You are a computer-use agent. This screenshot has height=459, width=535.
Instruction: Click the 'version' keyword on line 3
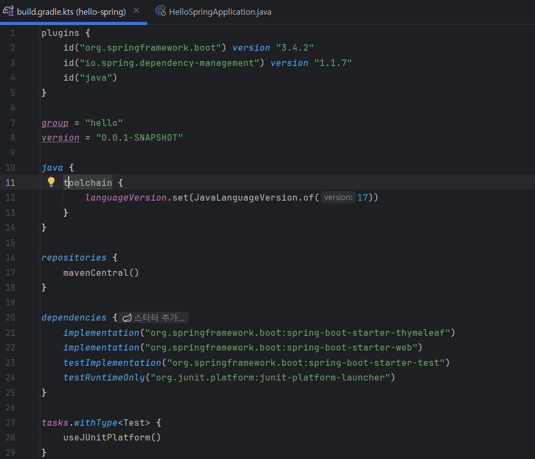coord(290,63)
